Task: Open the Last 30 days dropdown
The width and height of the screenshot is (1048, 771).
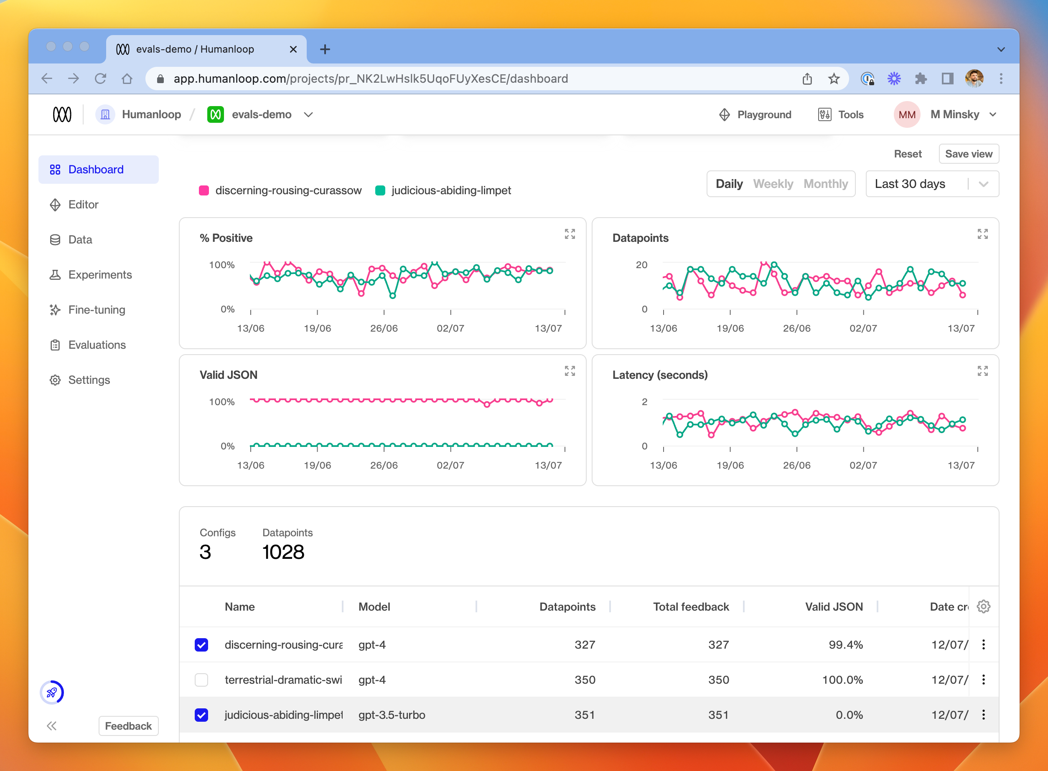Action: 932,184
